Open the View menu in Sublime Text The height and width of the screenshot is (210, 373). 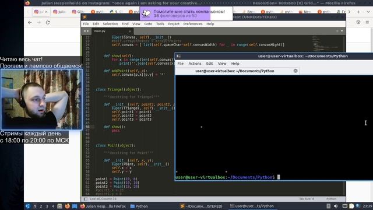[136, 24]
